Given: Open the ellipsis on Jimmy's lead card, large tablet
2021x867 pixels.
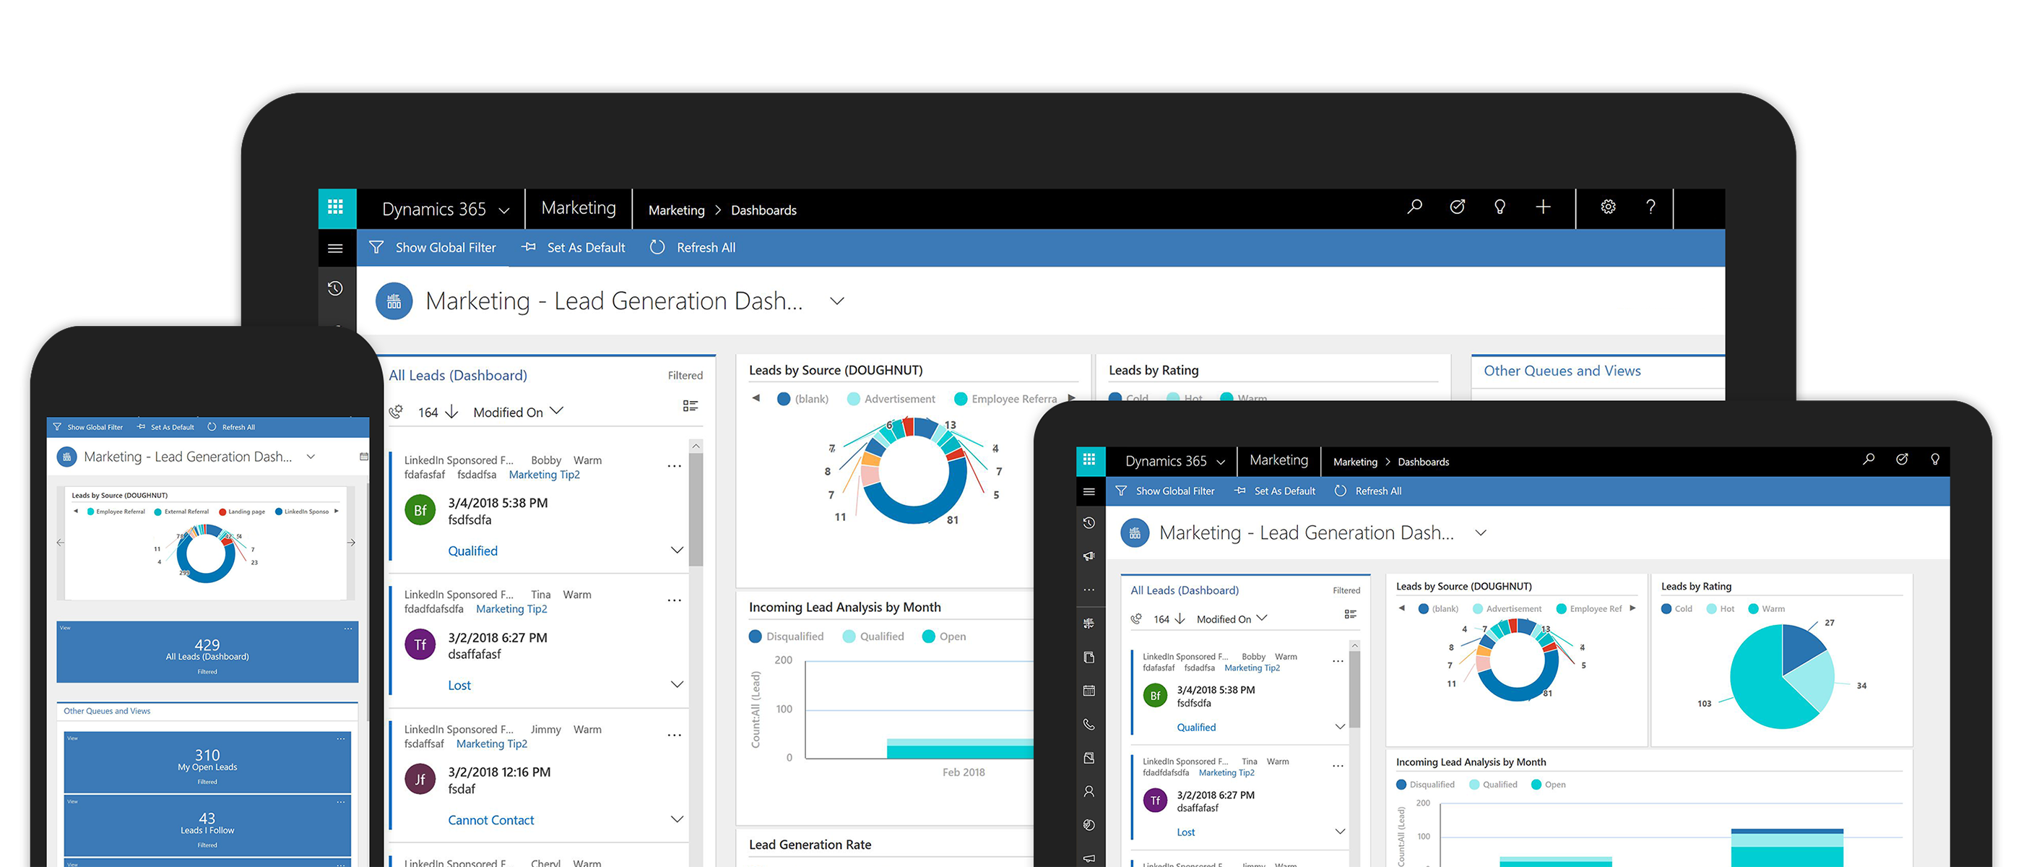Looking at the screenshot, I should (x=674, y=736).
